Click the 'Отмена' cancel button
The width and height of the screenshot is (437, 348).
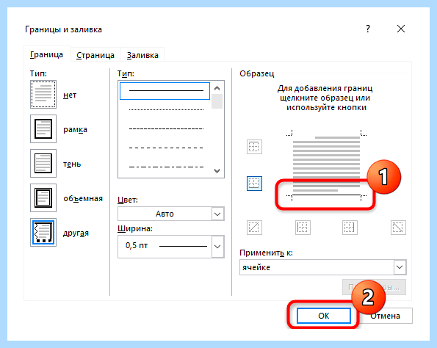coord(386,316)
